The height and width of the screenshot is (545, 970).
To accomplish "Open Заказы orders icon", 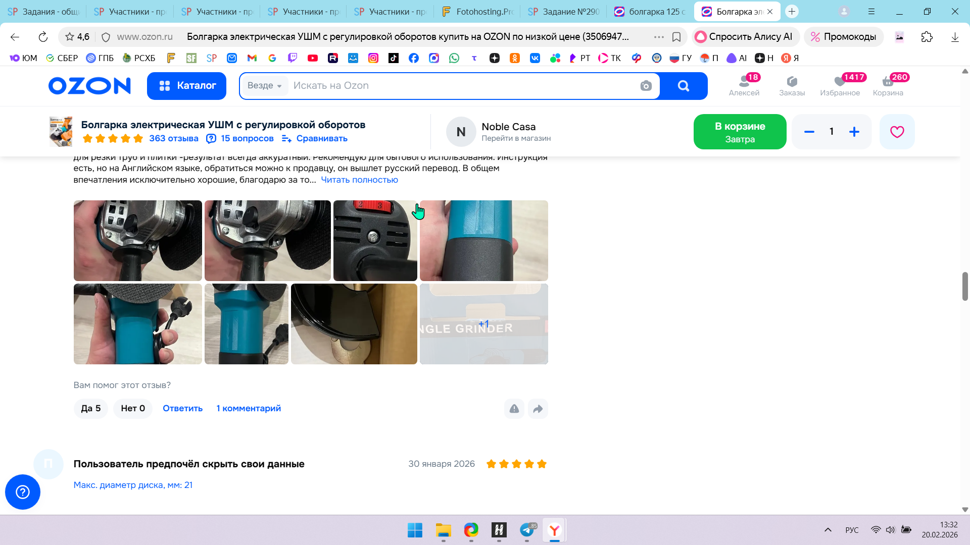I will (792, 85).
